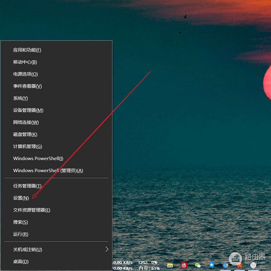Image resolution: width=271 pixels, height=271 pixels.
Task: Open 电源选项(O) from the menu
Action: point(26,74)
